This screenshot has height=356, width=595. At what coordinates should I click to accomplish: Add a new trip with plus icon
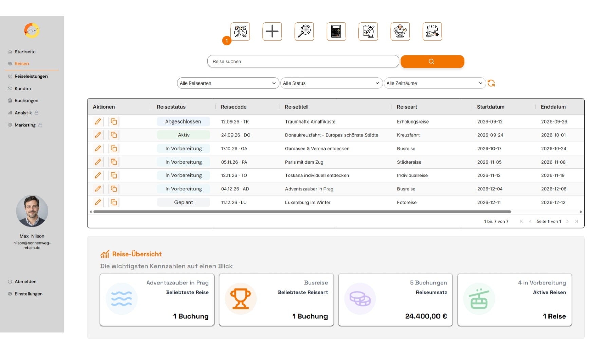[x=272, y=32]
